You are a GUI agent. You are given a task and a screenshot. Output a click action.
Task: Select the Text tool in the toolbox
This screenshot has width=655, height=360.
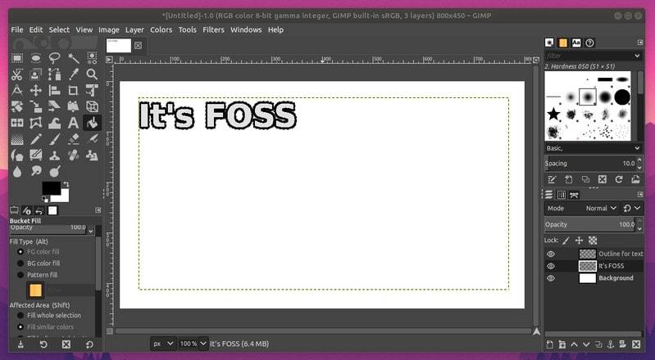pos(73,123)
